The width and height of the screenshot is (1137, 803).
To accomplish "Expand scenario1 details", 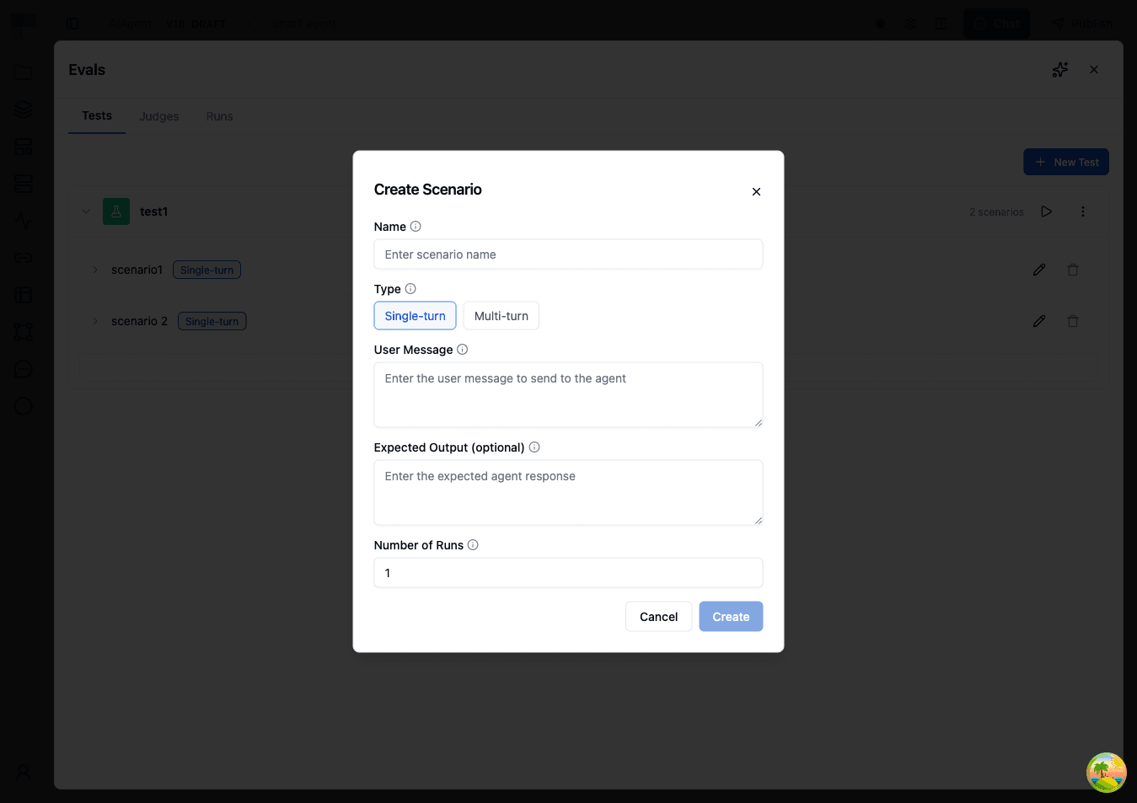I will (94, 270).
